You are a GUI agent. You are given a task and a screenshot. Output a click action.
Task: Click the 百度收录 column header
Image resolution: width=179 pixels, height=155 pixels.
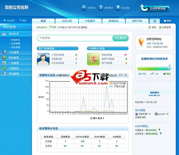[65, 137]
